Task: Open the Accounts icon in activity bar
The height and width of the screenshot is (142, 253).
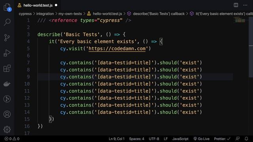Action: click(x=7, y=114)
